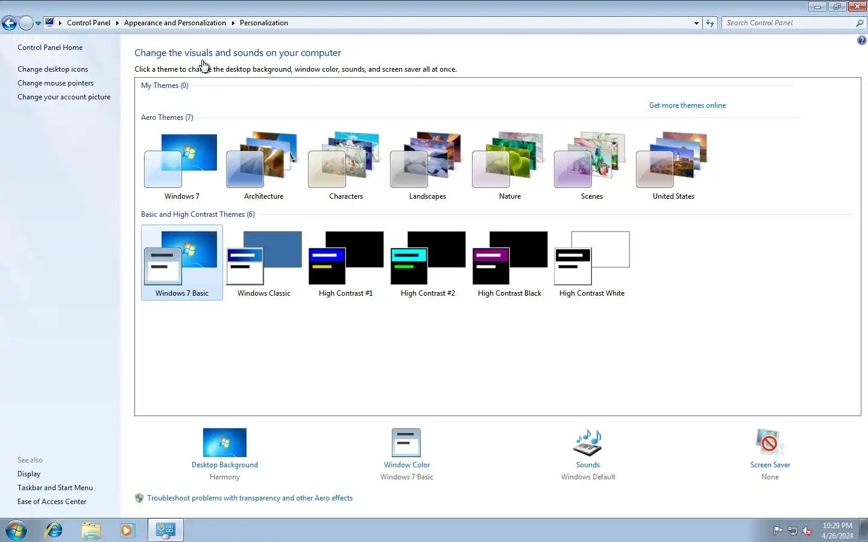Image resolution: width=868 pixels, height=542 pixels.
Task: Open the Action Center flag icon
Action: pos(778,531)
